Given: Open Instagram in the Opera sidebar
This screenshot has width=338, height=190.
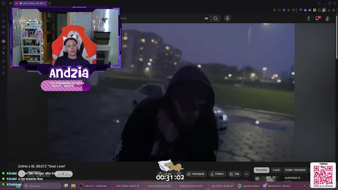Looking at the screenshot, I should point(3,47).
